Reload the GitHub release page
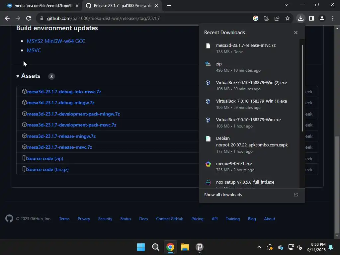This screenshot has height=255, width=340. (29, 19)
